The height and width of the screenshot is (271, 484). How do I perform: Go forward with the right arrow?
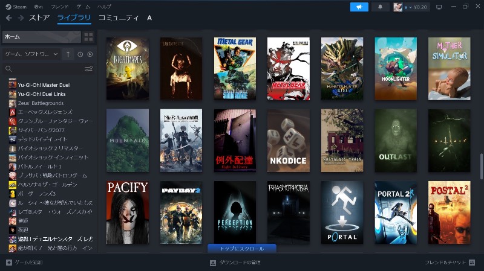click(21, 18)
